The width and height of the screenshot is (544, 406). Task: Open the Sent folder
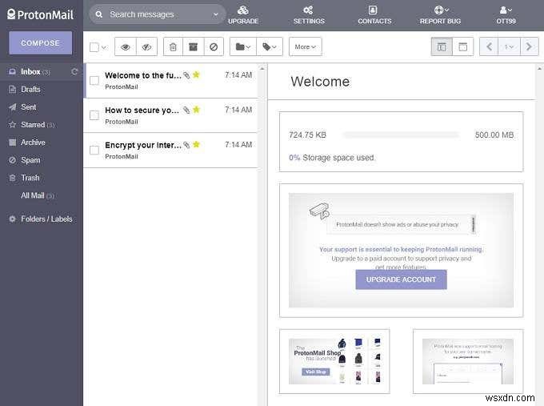(42, 107)
